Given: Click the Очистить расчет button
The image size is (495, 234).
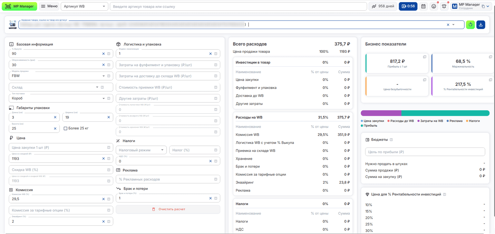Looking at the screenshot, I should point(168,209).
